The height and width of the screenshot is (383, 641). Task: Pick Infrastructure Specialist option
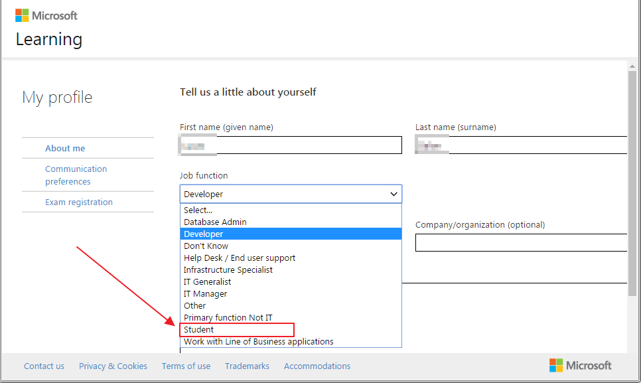tap(291, 269)
